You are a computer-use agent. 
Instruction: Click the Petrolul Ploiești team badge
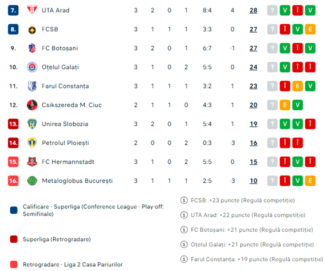[31, 143]
